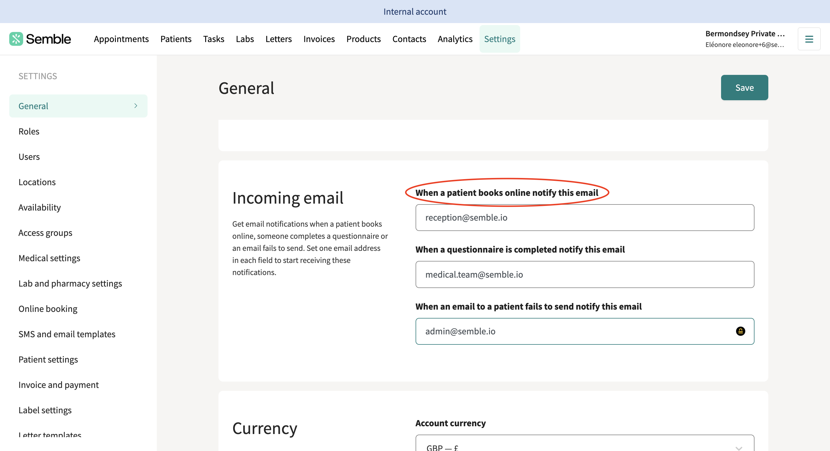Go to SMS and email templates
Screen dimensions: 830x451
point(67,334)
